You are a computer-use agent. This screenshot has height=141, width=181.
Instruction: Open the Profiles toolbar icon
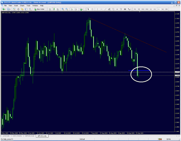click(8, 9)
